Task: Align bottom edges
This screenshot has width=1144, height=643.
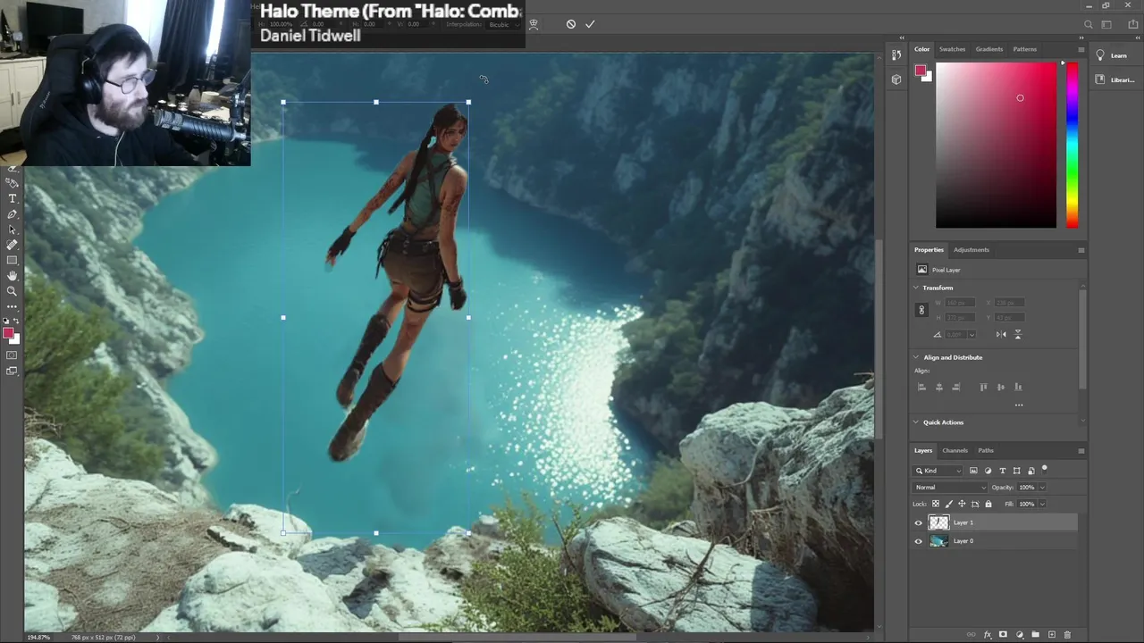Action: coord(1018,387)
